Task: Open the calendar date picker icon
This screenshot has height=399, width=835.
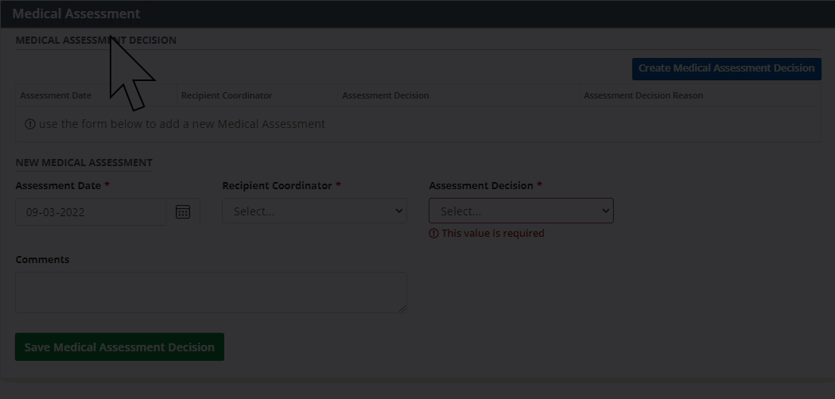Action: (183, 211)
